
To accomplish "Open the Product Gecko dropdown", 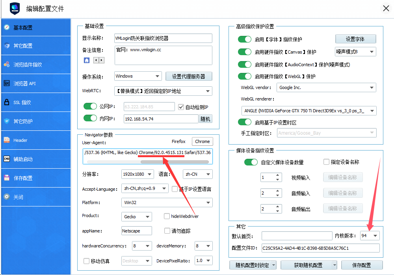I will (x=137, y=217).
